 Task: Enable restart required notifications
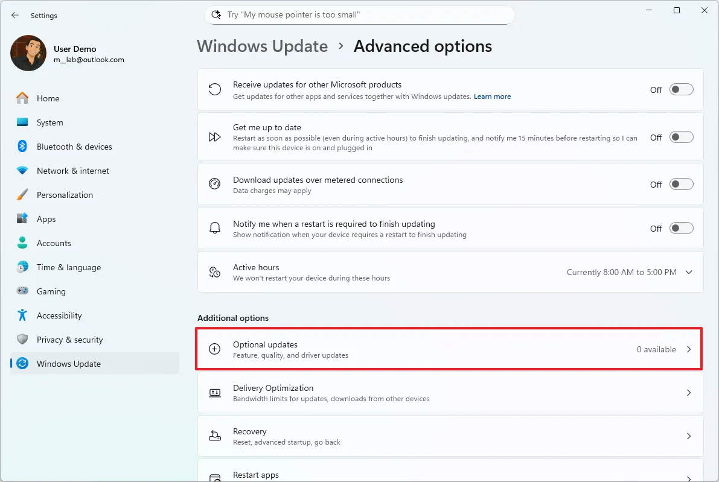click(x=681, y=229)
